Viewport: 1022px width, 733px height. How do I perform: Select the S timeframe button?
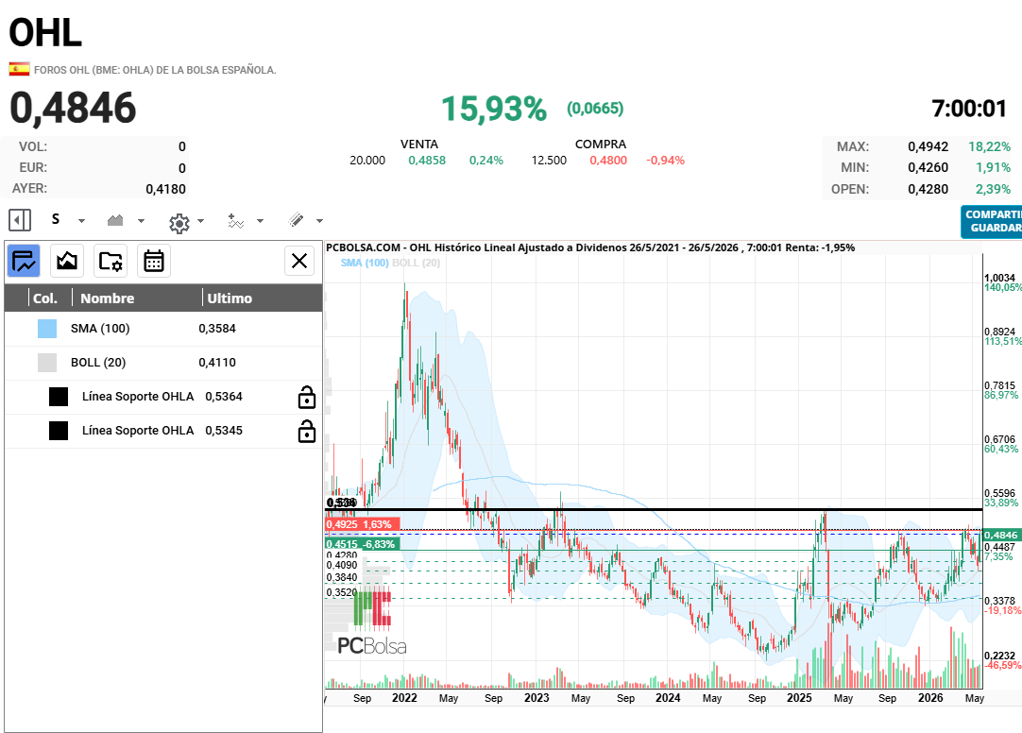56,219
